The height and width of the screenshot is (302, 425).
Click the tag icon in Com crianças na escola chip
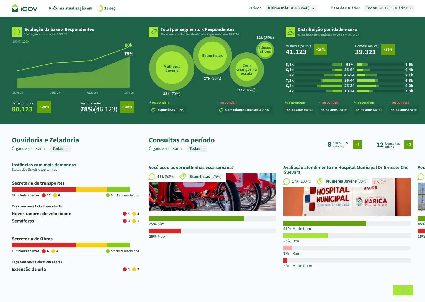[x=221, y=110]
